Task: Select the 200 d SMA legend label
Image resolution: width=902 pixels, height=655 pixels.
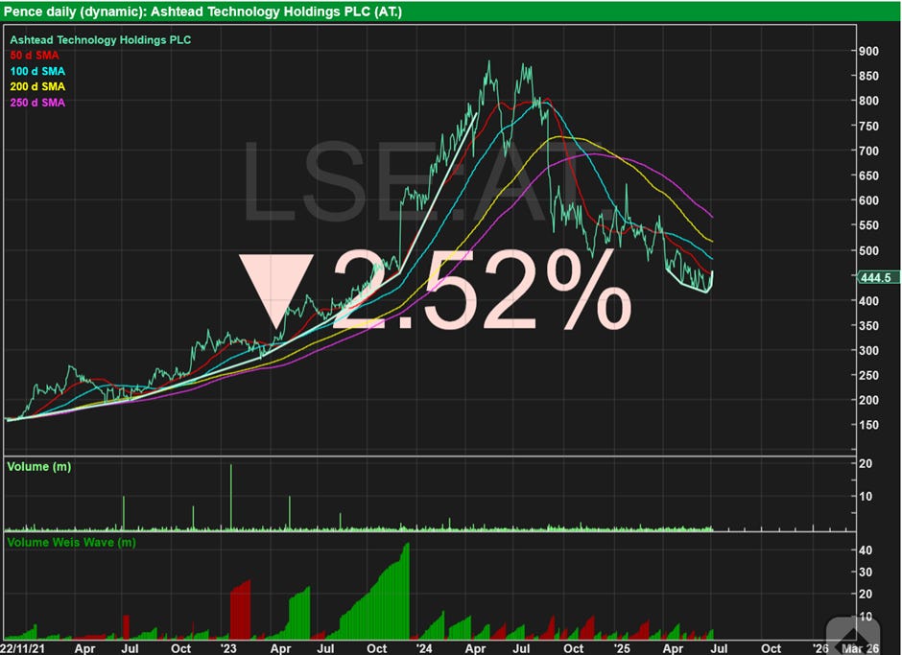Action: tap(37, 87)
